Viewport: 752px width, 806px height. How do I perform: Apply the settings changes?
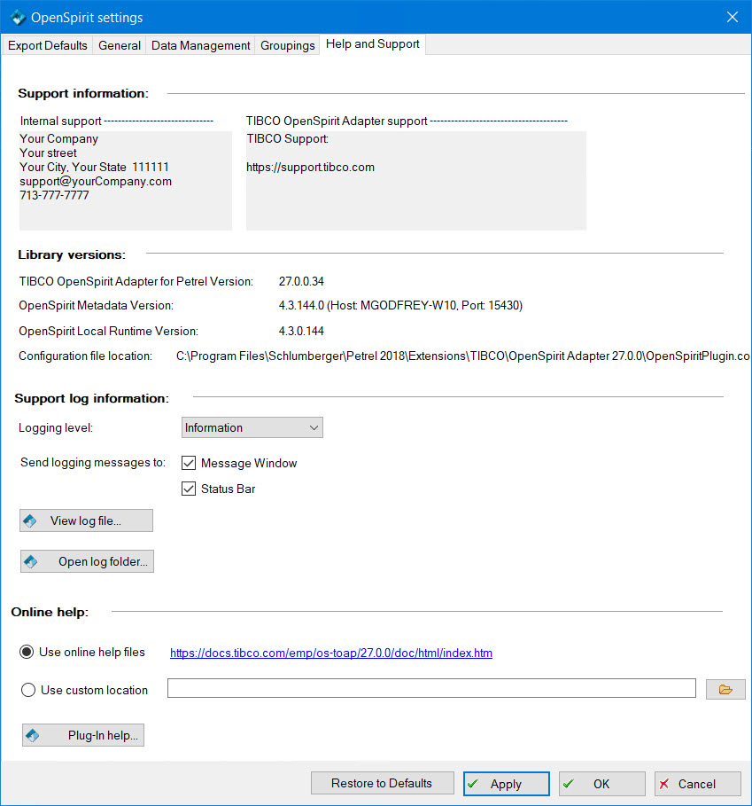click(506, 784)
